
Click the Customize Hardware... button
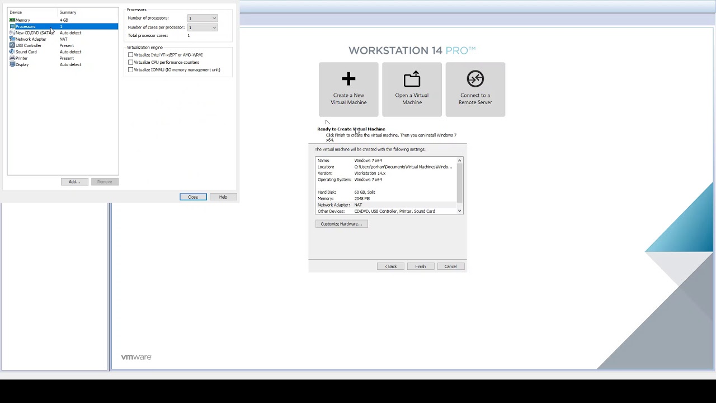pos(341,224)
